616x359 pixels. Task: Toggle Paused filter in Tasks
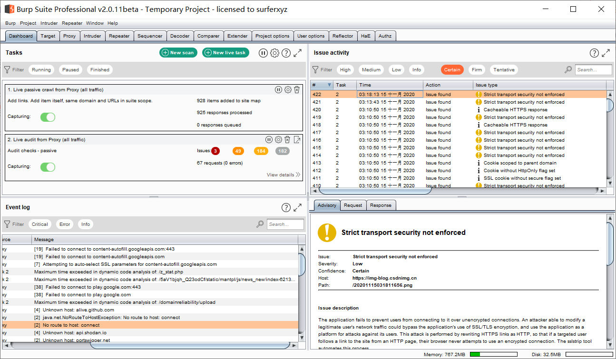(70, 70)
